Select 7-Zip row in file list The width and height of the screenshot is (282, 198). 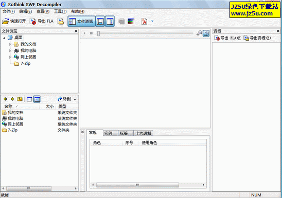[x=40, y=130]
